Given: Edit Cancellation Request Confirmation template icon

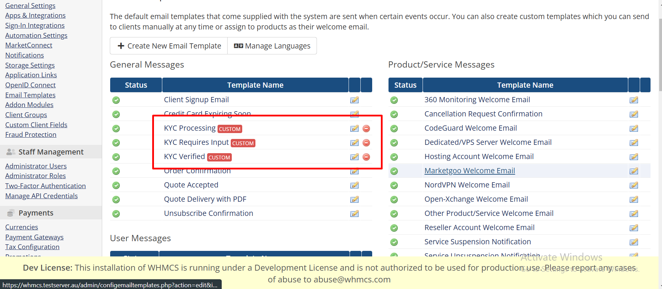Looking at the screenshot, I should [x=634, y=114].
